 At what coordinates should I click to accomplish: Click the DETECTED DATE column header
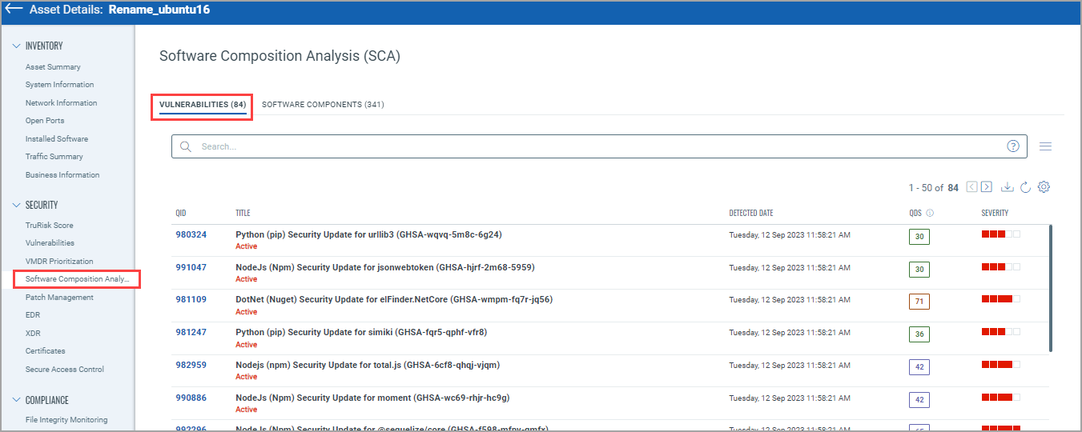[751, 214]
